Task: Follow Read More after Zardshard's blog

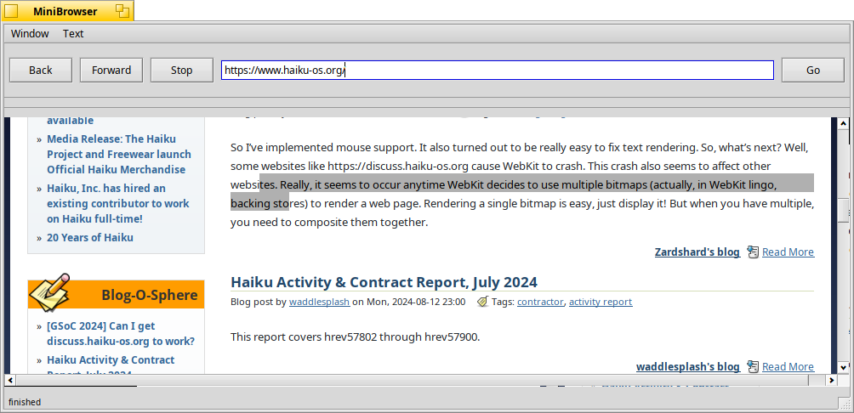Action: tap(789, 252)
